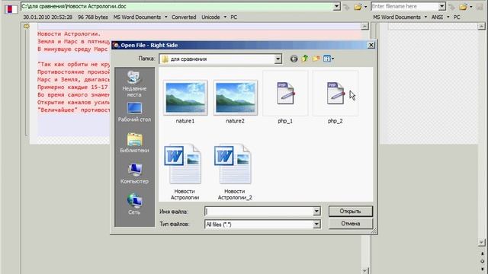The width and height of the screenshot is (488, 274).
Task: Open the left Unicode encoding dropdown
Action: click(x=225, y=17)
